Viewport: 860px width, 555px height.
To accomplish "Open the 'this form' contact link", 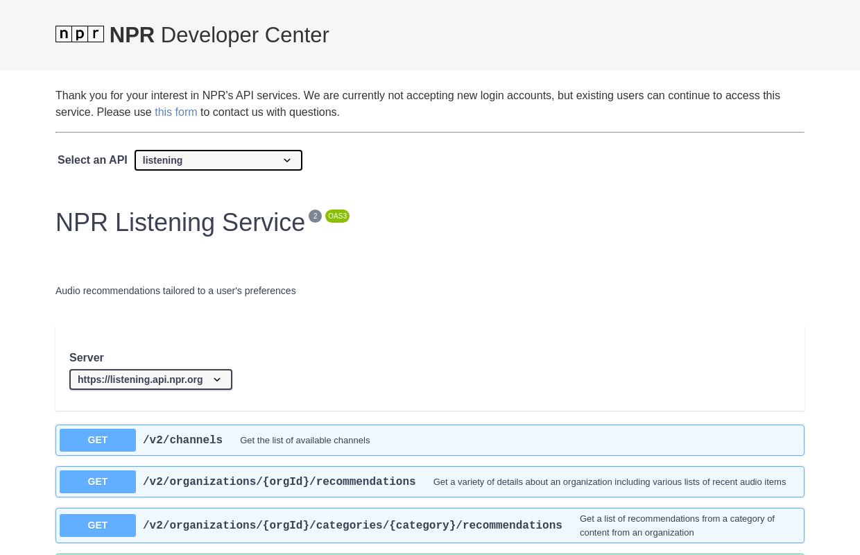I will [175, 112].
